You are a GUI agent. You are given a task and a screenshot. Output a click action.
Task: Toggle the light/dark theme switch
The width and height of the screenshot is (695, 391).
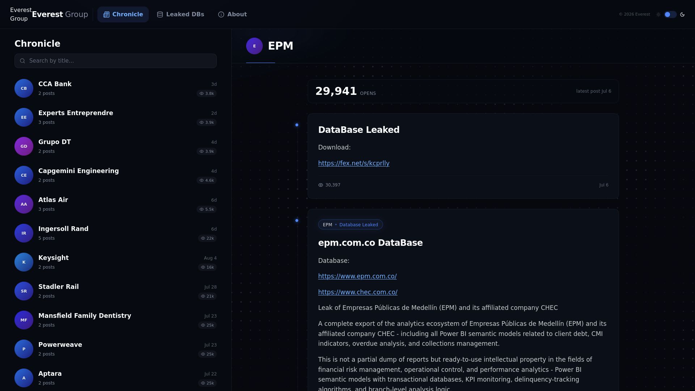[670, 14]
